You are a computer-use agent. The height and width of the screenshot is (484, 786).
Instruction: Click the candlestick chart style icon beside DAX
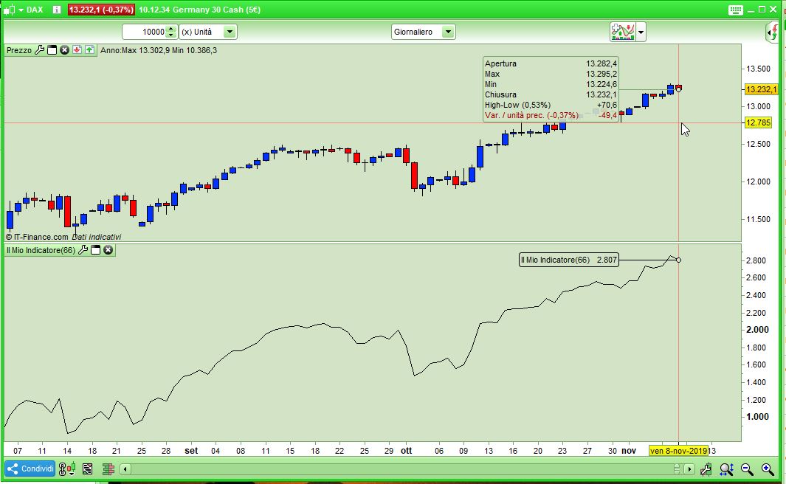(10, 10)
